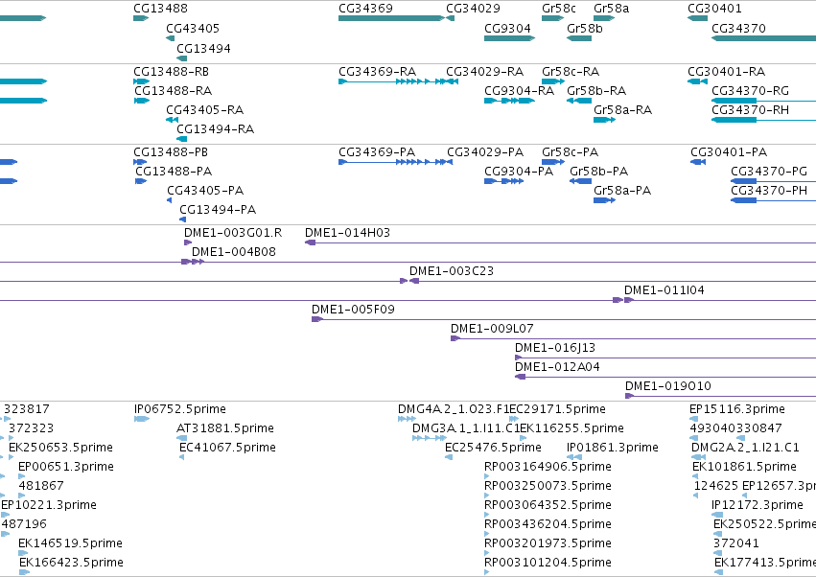The image size is (816, 577).
Task: Click transcript Gr58c-RA
Action: (x=571, y=72)
